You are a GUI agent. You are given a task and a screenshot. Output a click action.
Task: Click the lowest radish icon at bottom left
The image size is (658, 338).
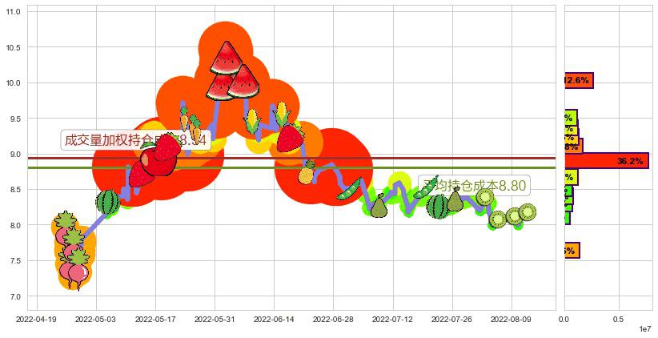78,272
